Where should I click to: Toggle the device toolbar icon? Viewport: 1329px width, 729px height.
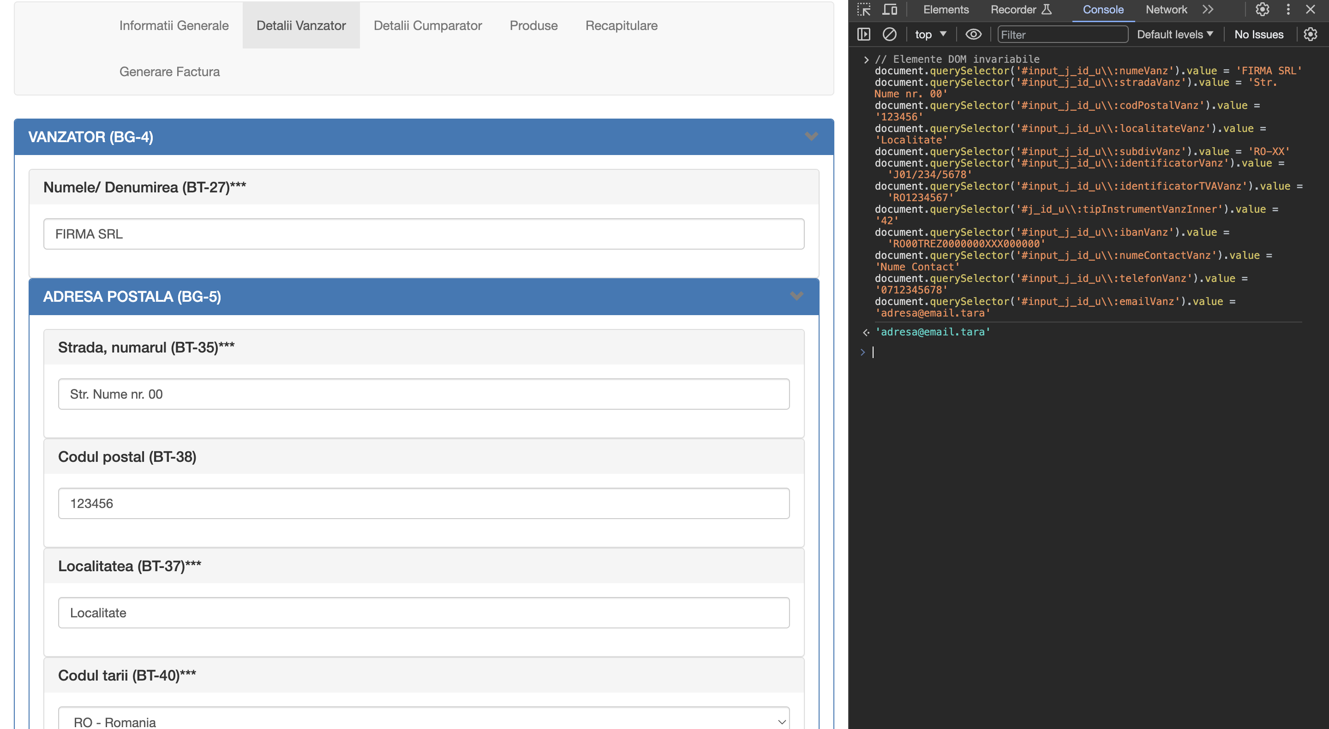pos(889,9)
